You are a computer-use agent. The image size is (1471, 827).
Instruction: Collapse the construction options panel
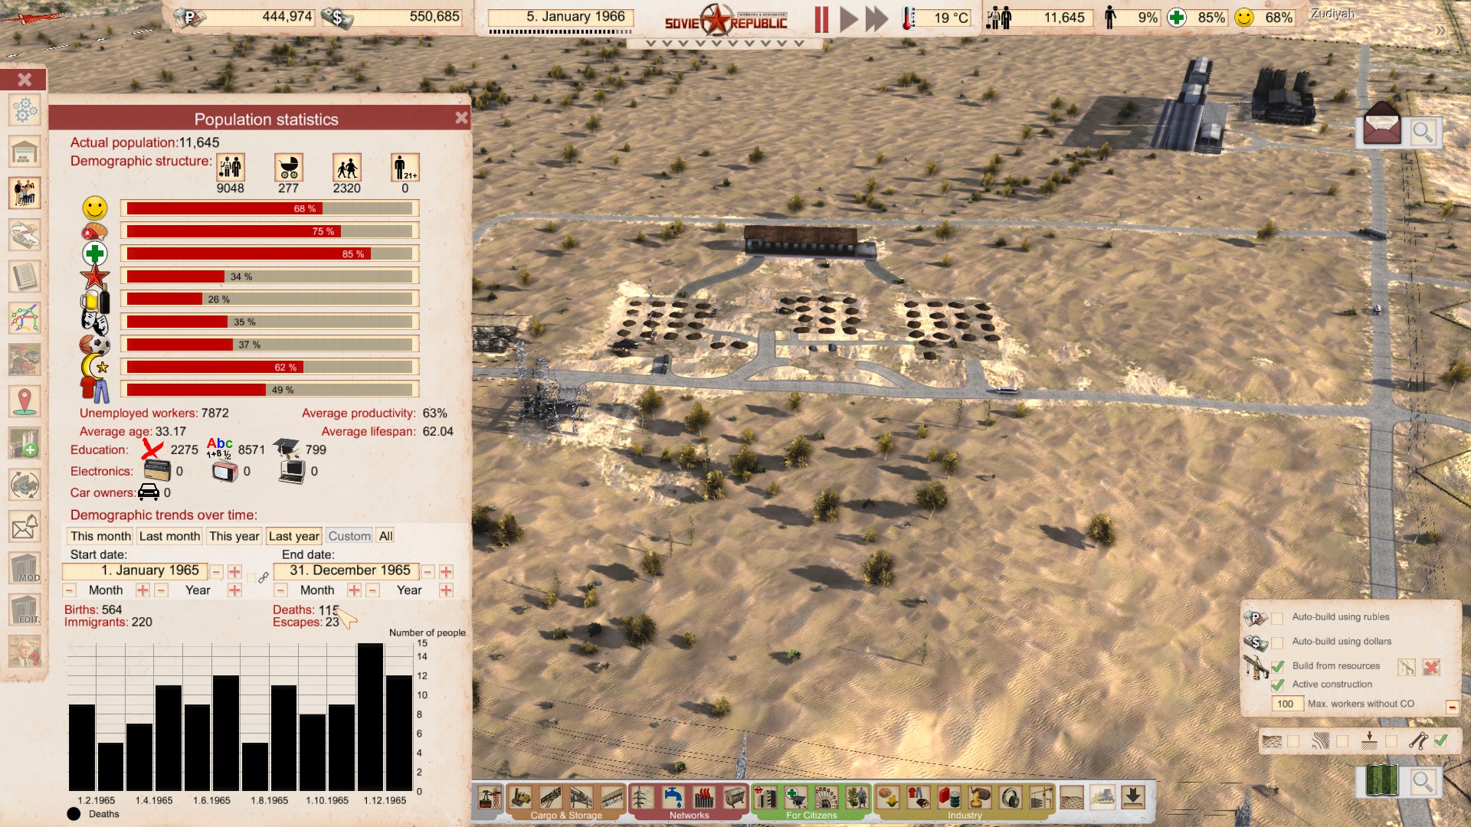(x=1452, y=707)
